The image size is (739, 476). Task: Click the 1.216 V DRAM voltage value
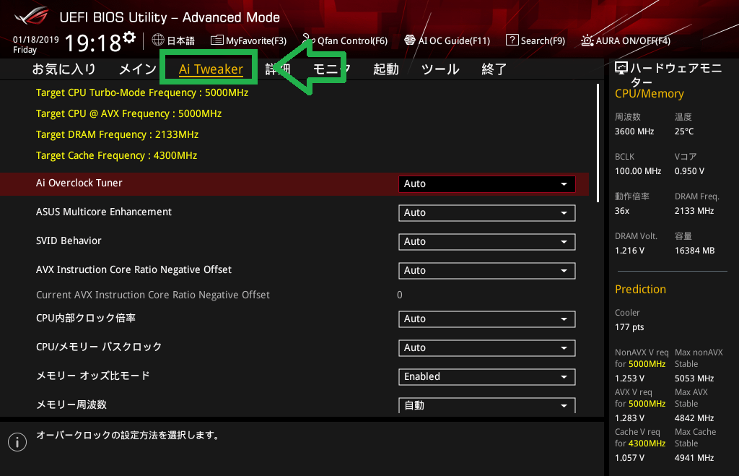tap(629, 250)
